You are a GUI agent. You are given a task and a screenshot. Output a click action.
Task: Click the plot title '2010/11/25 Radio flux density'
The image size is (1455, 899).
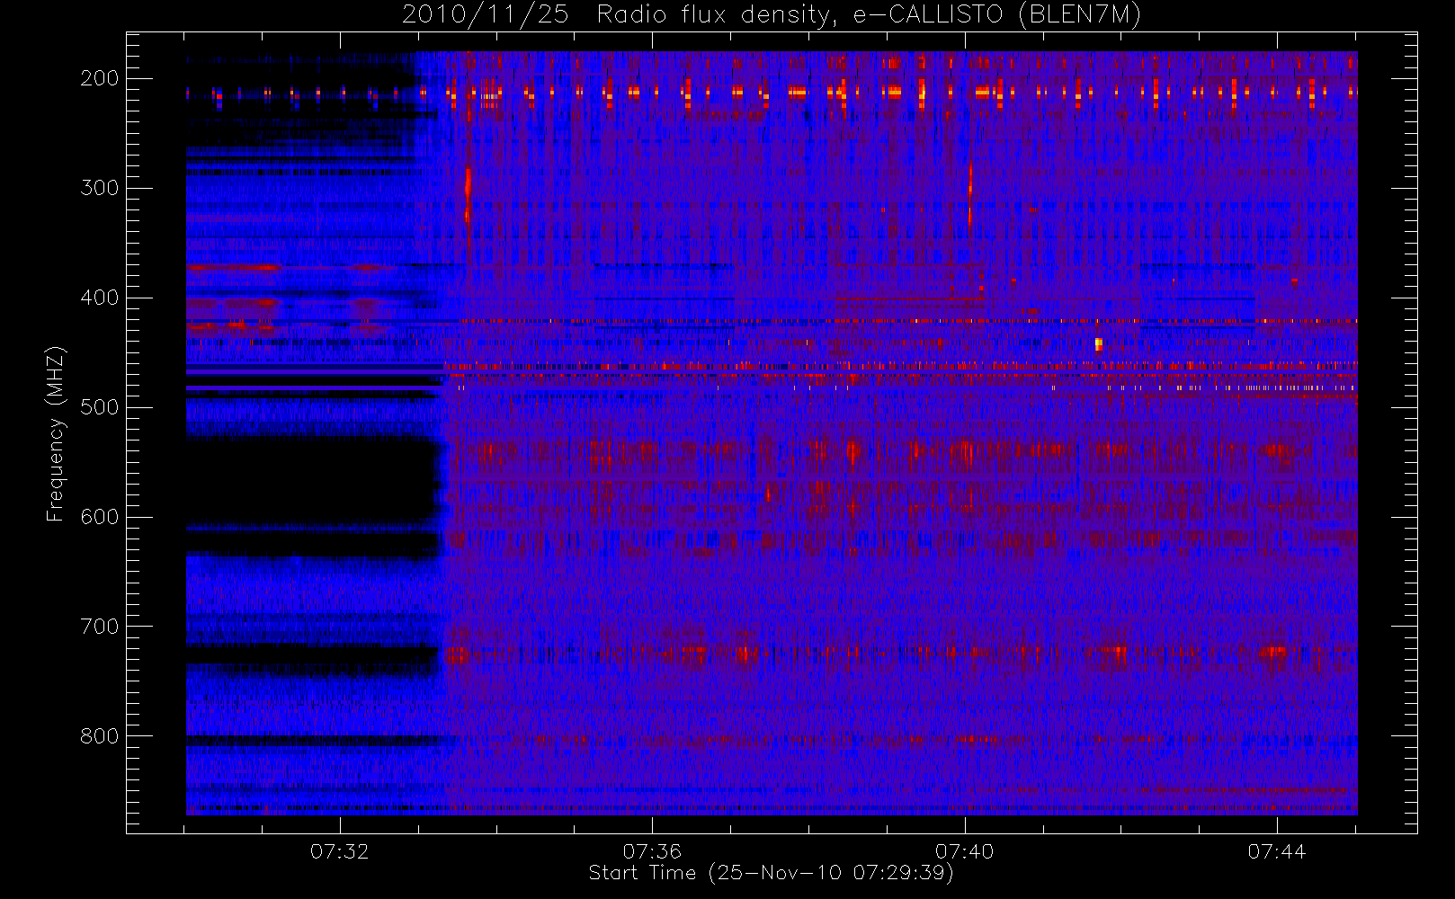click(x=771, y=15)
